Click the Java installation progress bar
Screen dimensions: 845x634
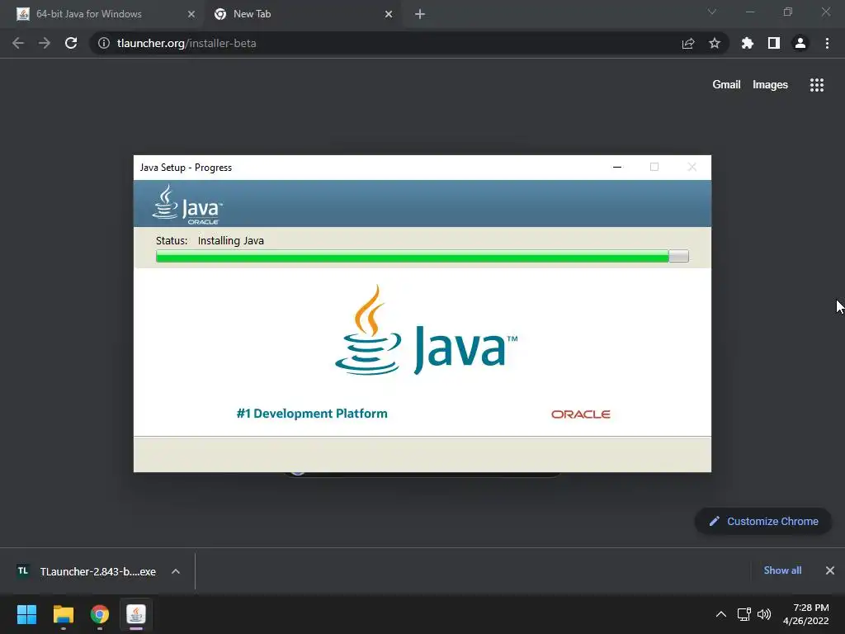click(422, 256)
